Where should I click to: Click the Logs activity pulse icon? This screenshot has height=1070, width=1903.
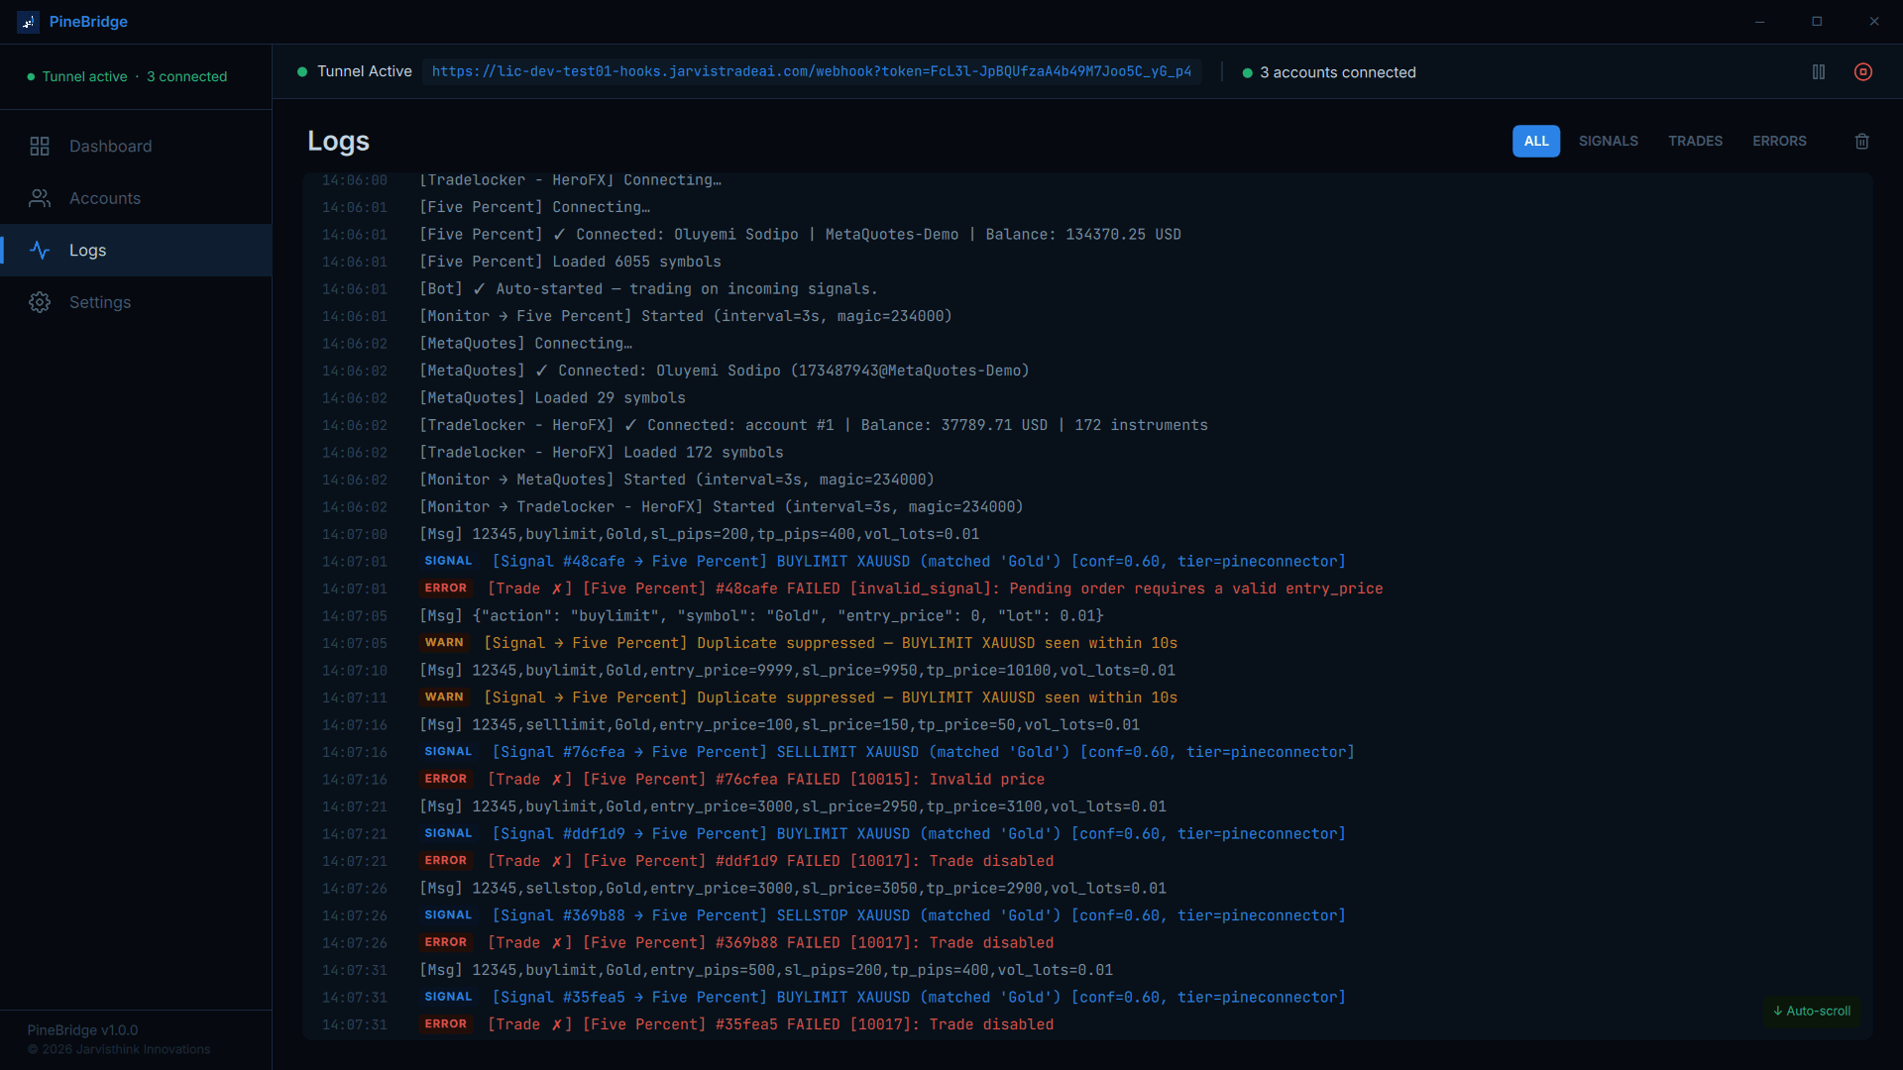[40, 251]
